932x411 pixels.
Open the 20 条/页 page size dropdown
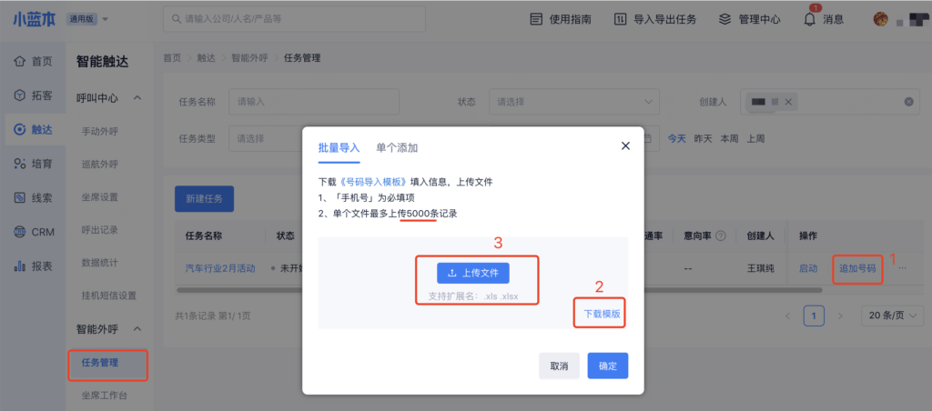891,316
